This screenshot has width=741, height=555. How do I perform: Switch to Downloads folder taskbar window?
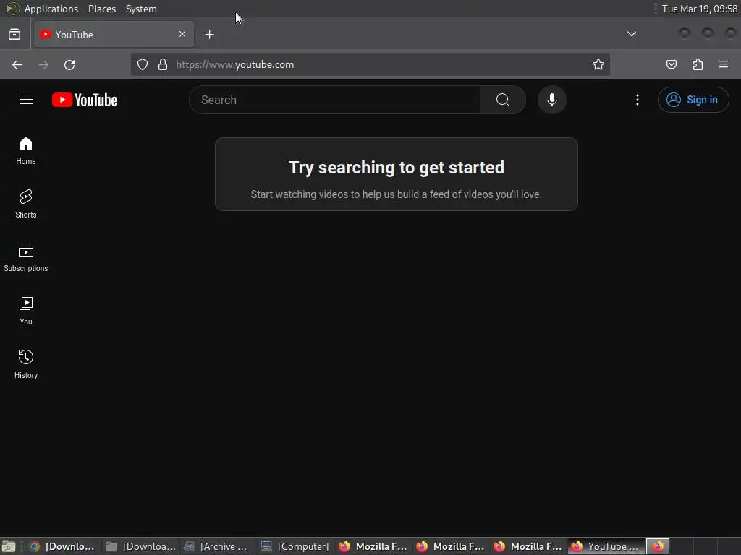point(141,546)
